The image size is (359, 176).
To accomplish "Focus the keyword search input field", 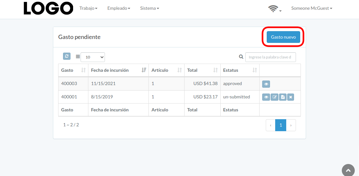I will 271,57.
